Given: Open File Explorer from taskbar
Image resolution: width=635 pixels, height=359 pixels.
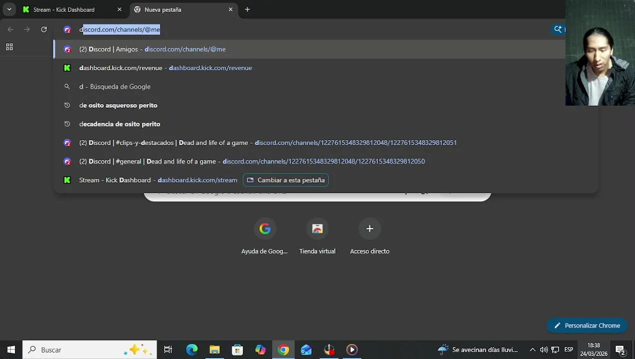Looking at the screenshot, I should [x=215, y=350].
